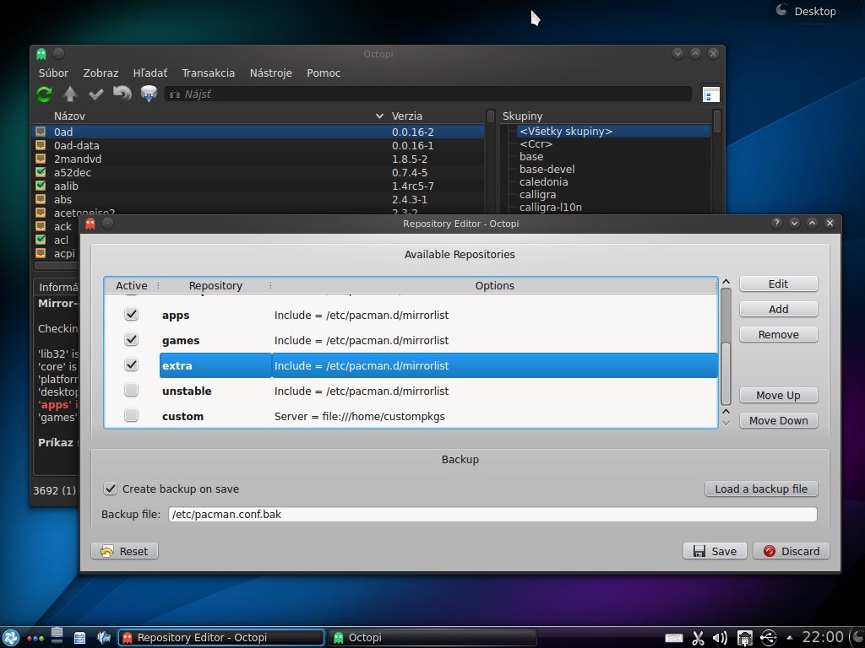Open Nástroje menu in Octopi
Viewport: 865px width, 648px height.
(x=270, y=73)
